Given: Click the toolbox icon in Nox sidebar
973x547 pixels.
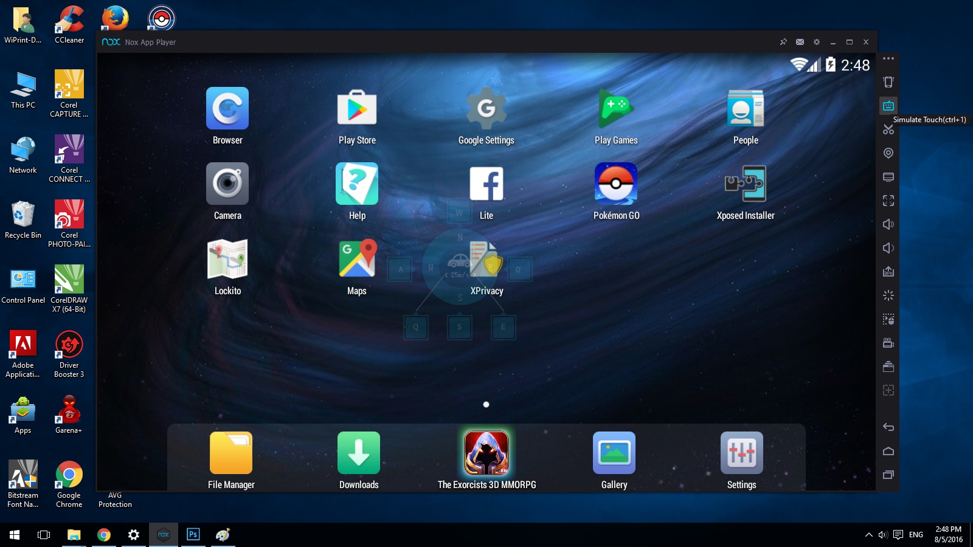Looking at the screenshot, I should click(x=888, y=366).
